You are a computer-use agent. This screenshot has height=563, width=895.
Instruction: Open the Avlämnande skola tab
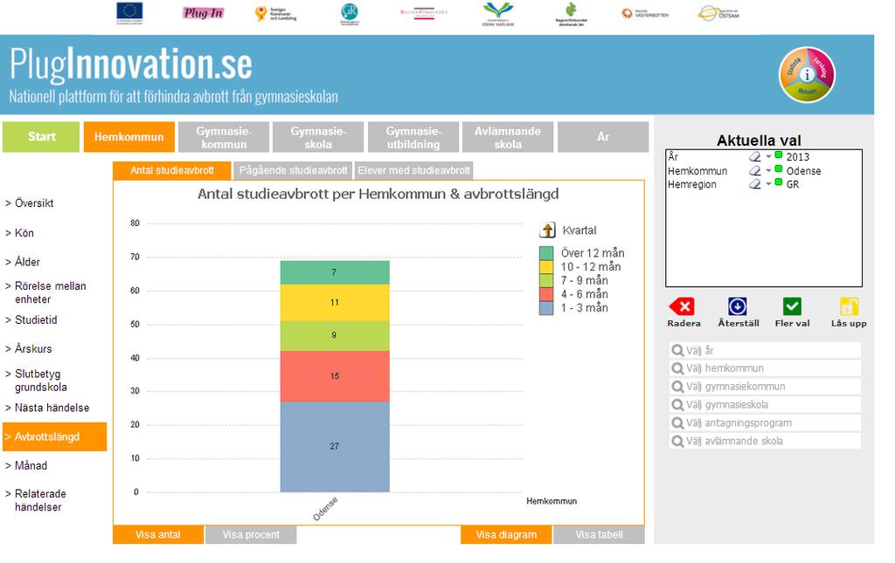(x=508, y=137)
